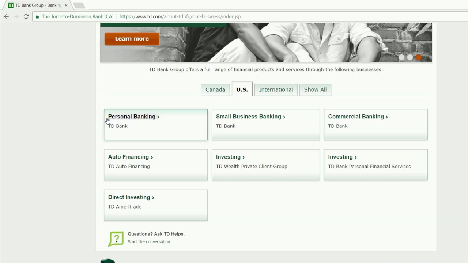
Task: Open the Small Business Banking link
Action: coord(249,117)
